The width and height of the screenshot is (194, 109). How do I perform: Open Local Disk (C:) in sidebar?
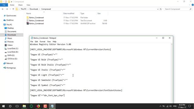(x=13, y=48)
